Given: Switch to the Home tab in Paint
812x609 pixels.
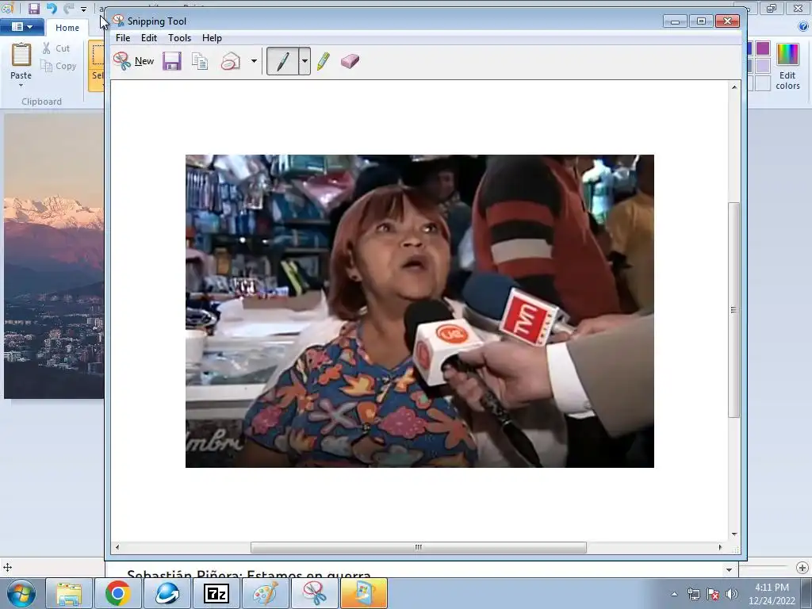Looking at the screenshot, I should pyautogui.click(x=67, y=28).
